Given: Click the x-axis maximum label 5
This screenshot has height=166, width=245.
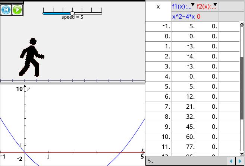Looking at the screenshot, I should click(x=142, y=157).
